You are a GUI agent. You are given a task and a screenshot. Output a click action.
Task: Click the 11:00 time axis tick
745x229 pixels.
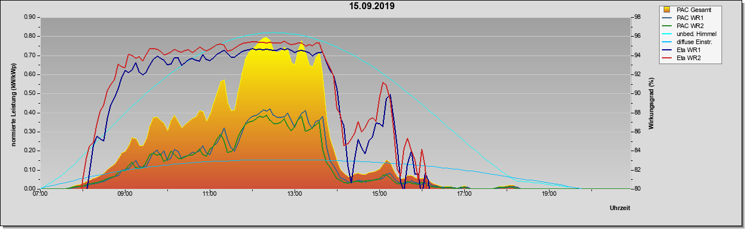pyautogui.click(x=210, y=195)
